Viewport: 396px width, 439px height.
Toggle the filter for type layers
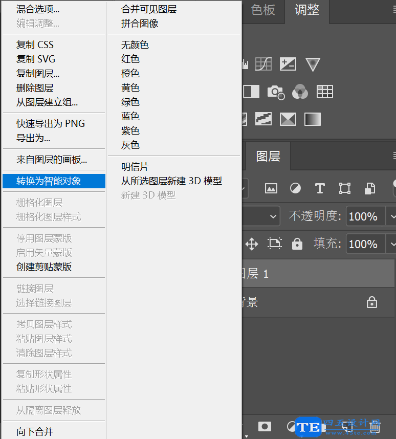pyautogui.click(x=320, y=188)
